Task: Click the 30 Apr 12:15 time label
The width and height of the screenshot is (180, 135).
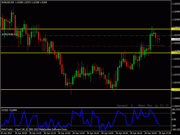Action: (x=50, y=133)
